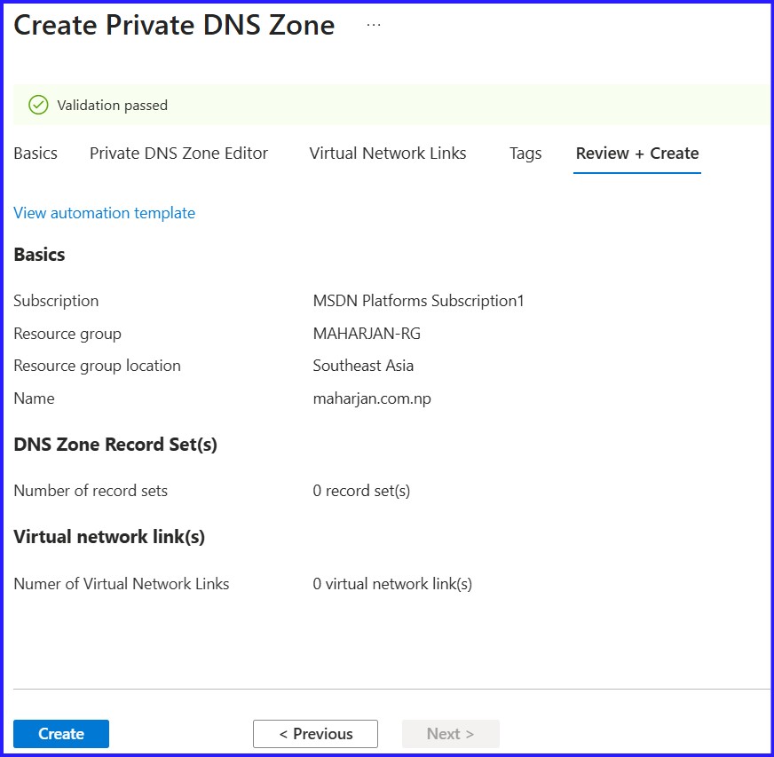Open the ellipsis menu beside the title
Screen dimensions: 774x757
[374, 23]
